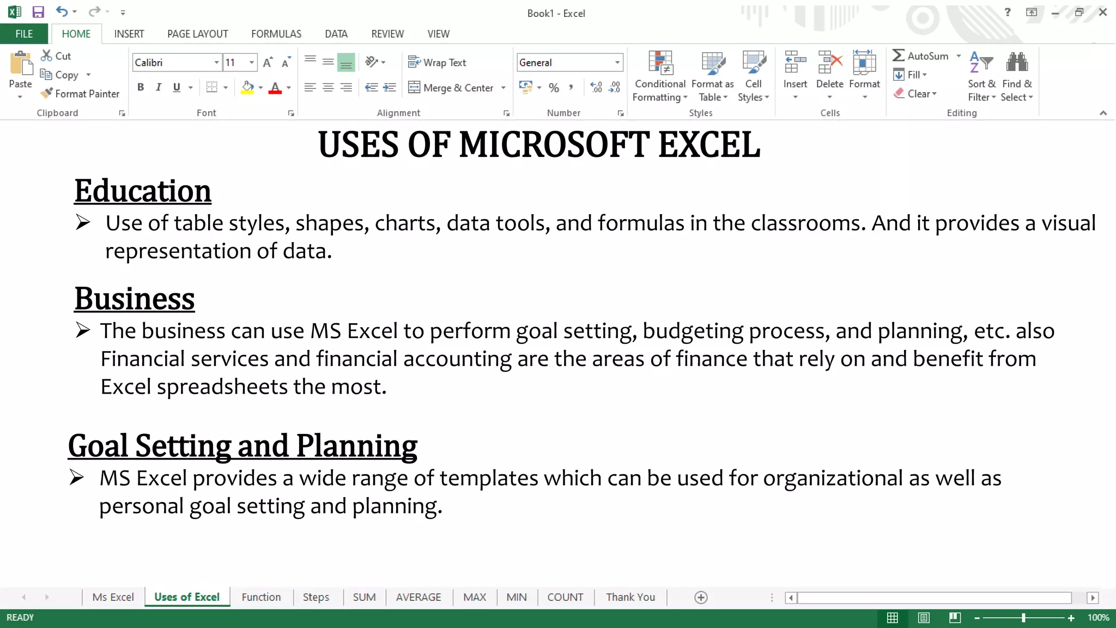Apply Comma Style format

pyautogui.click(x=571, y=87)
